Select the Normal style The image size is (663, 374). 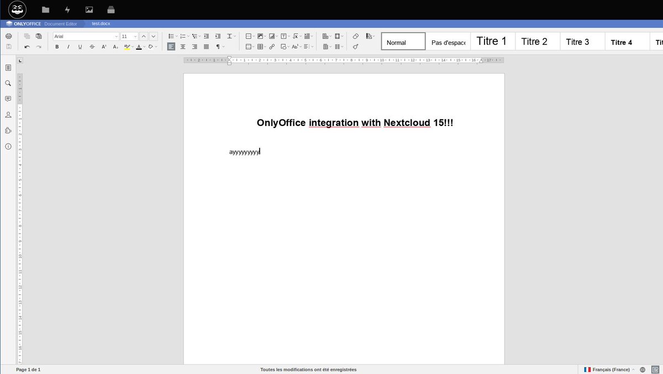click(x=403, y=41)
